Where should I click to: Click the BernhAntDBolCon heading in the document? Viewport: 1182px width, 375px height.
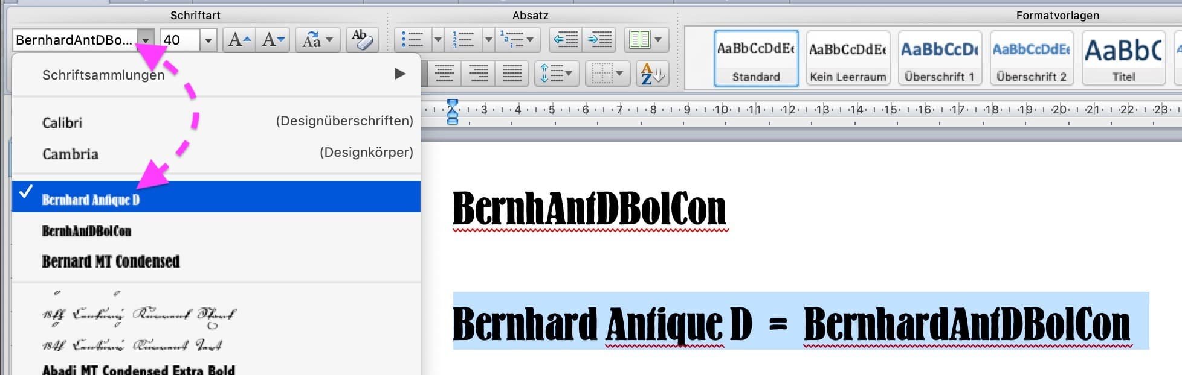point(589,209)
